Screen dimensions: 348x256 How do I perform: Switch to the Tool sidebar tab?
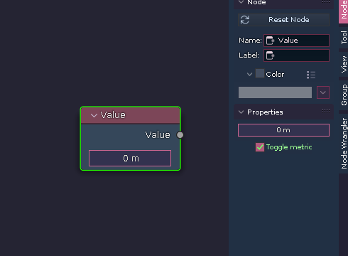344,38
